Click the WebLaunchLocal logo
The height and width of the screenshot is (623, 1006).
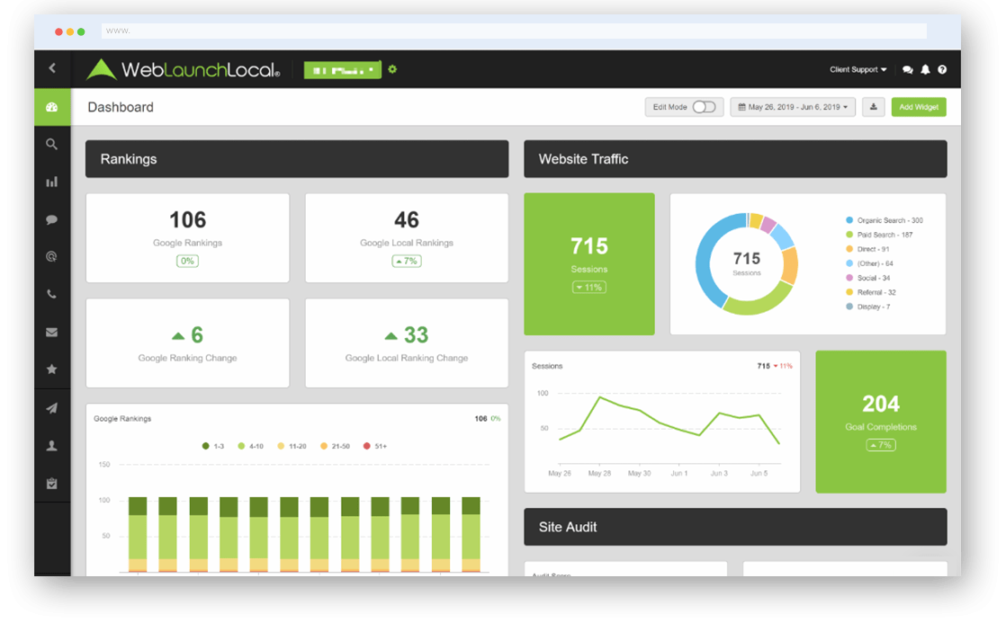point(184,69)
